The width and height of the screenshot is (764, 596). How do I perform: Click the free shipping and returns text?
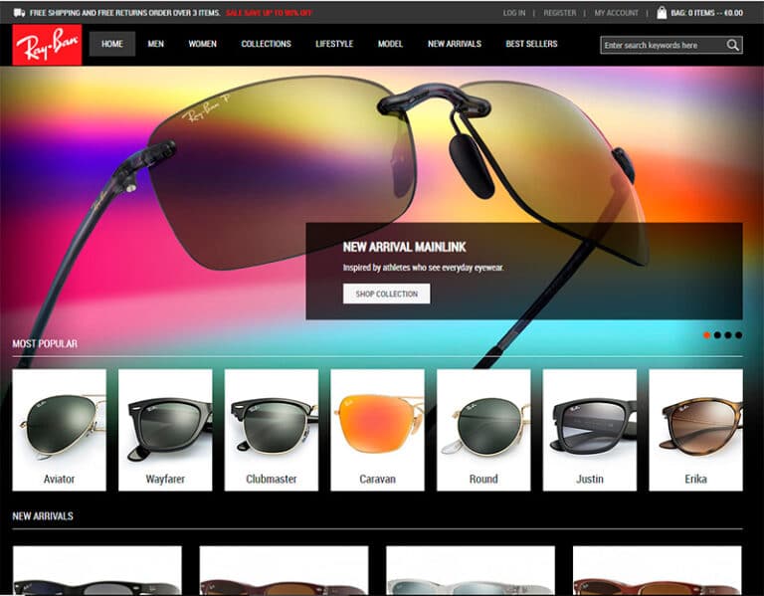pyautogui.click(x=124, y=13)
